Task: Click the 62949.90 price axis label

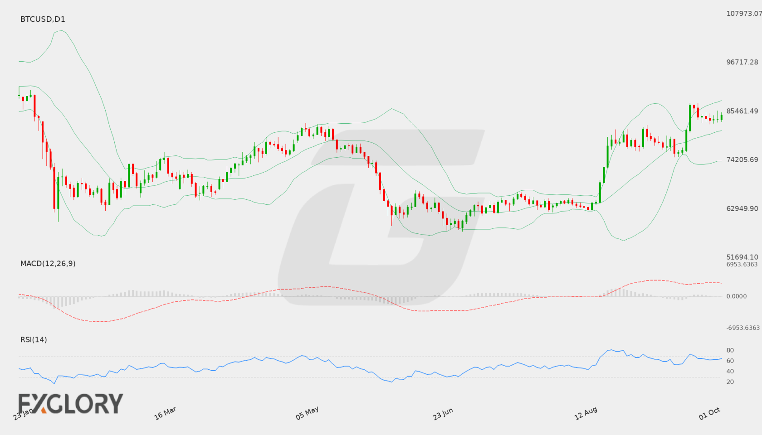Action: click(742, 208)
